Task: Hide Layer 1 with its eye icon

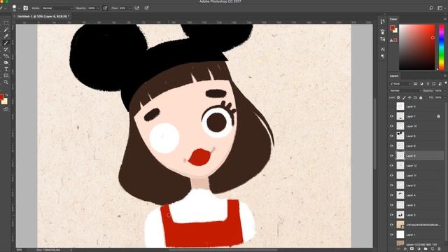Action: (391, 234)
